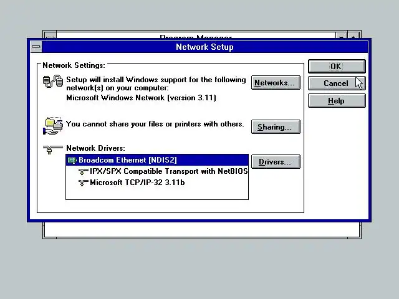The height and width of the screenshot is (299, 399).
Task: Click the Network Setup title bar
Action: click(204, 47)
